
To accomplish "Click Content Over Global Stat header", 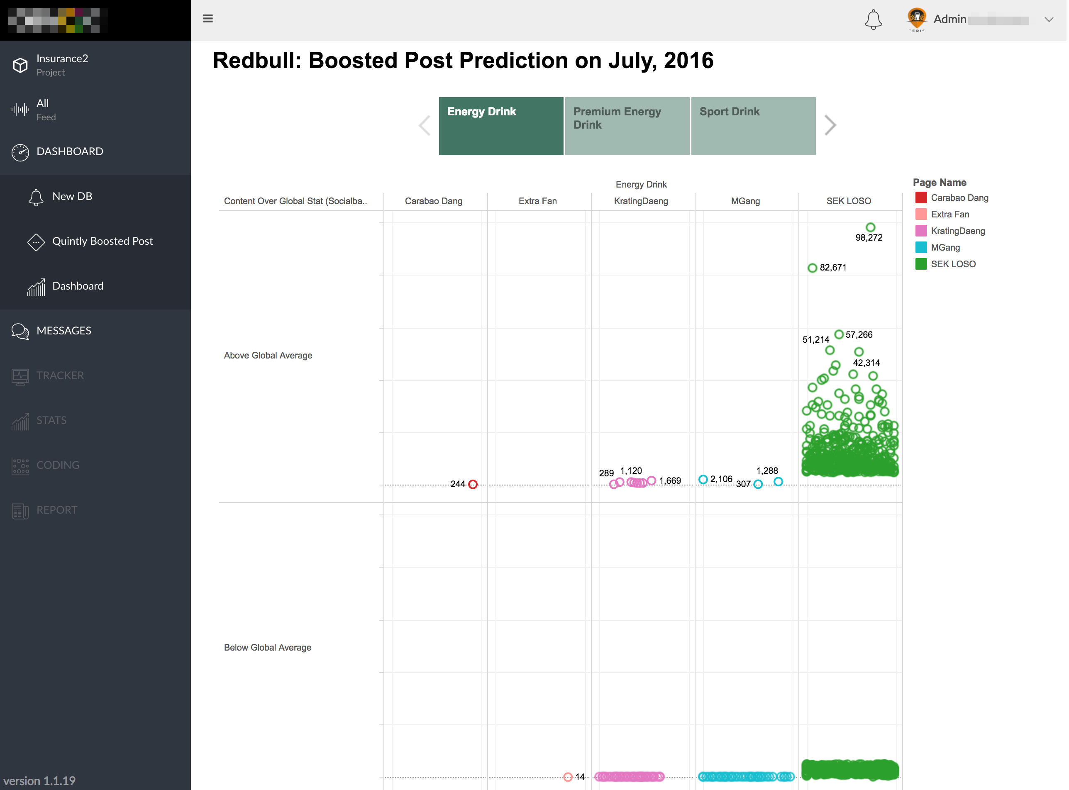I will (x=296, y=201).
